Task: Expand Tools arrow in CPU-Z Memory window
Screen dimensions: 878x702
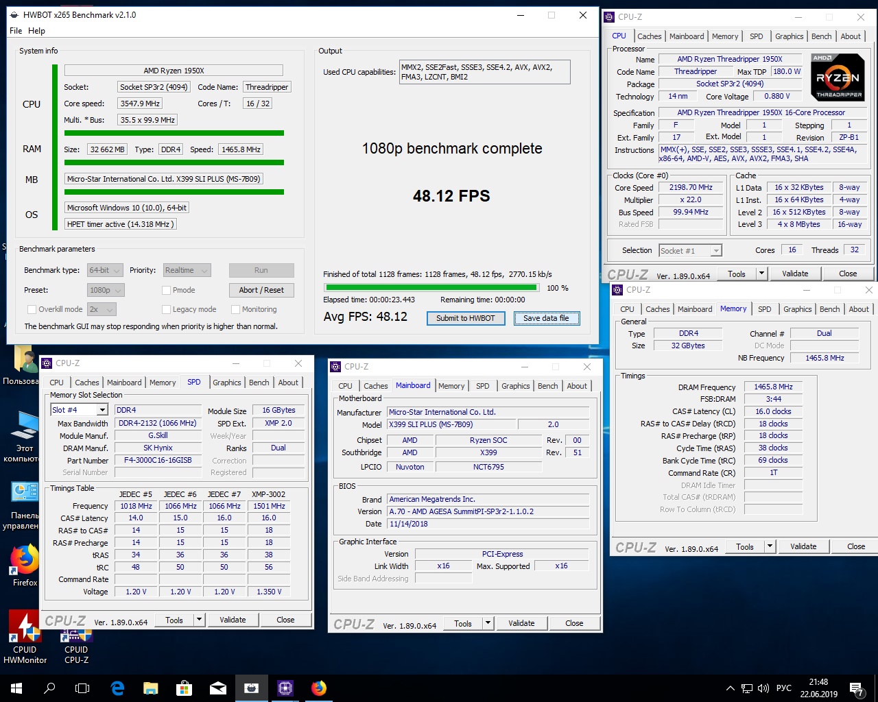Action: [770, 546]
